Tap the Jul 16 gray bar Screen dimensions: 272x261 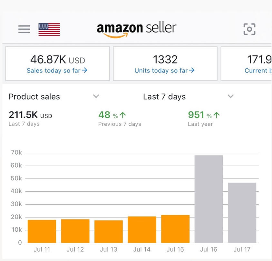[x=209, y=199]
